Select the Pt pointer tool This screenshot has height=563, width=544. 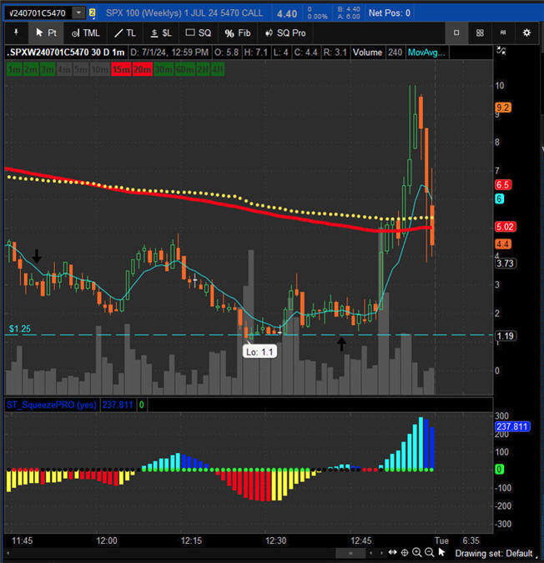[x=46, y=33]
